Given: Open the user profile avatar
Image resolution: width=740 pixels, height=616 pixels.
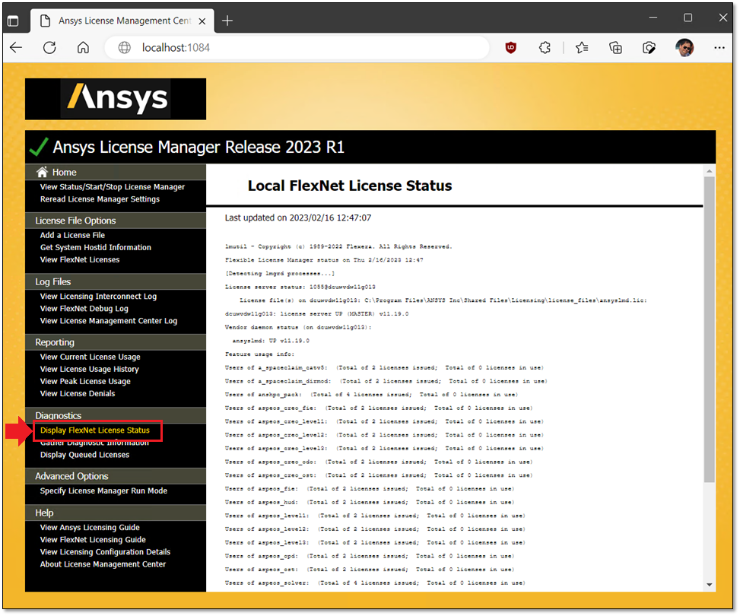Looking at the screenshot, I should 684,48.
